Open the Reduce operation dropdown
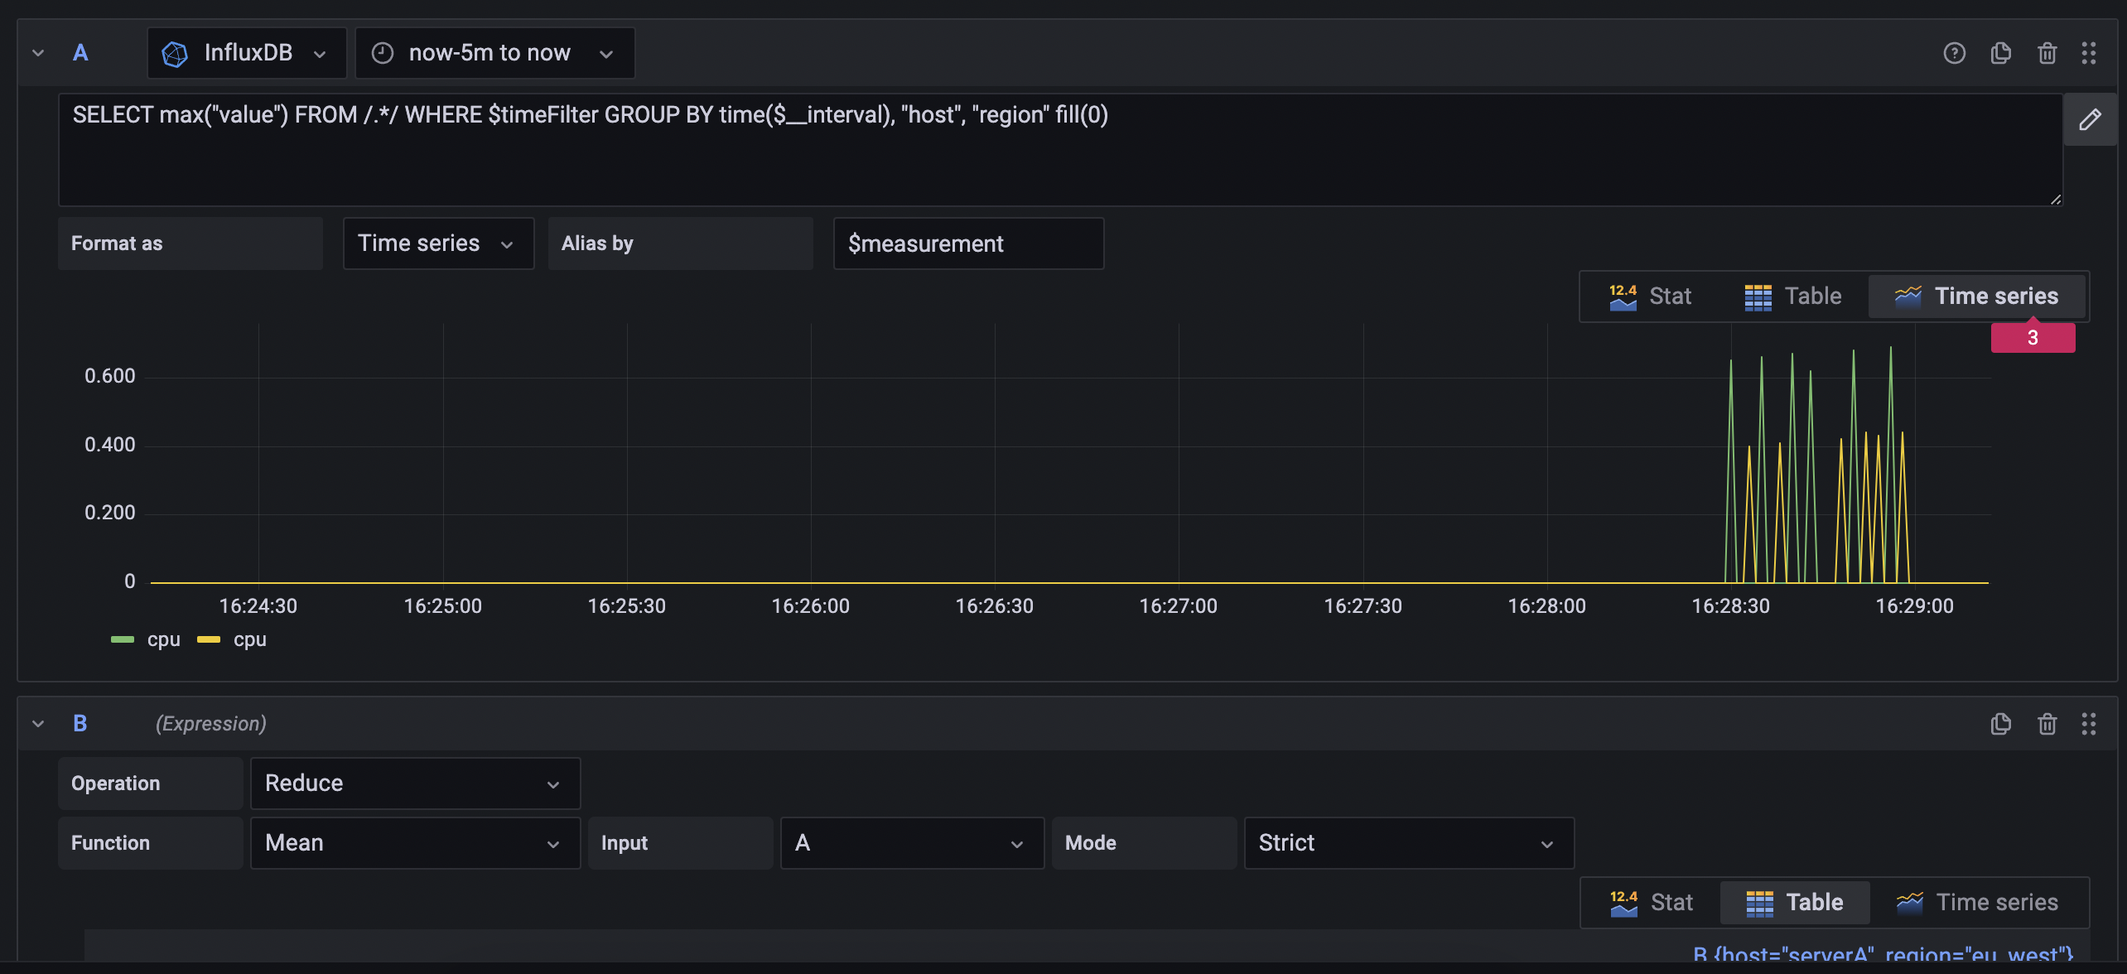 (414, 783)
